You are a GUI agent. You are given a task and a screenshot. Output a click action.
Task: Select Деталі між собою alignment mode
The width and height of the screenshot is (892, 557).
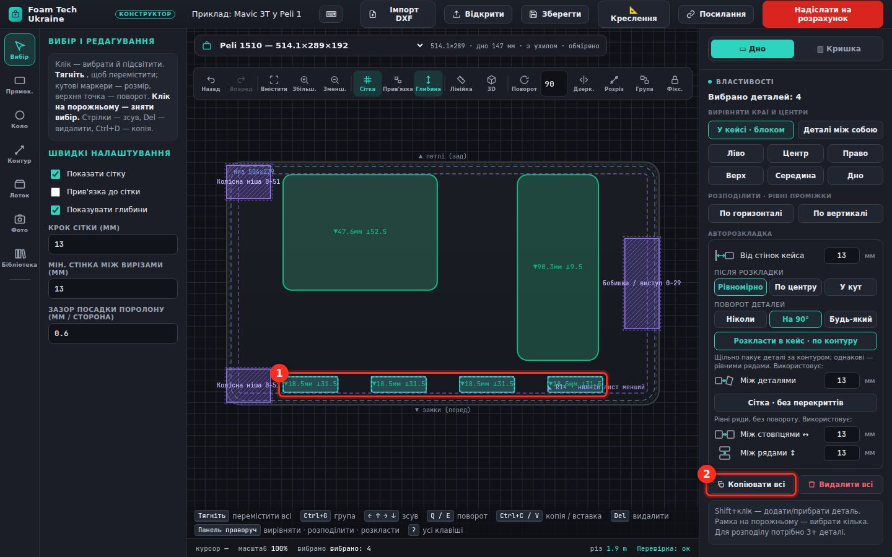(x=840, y=130)
